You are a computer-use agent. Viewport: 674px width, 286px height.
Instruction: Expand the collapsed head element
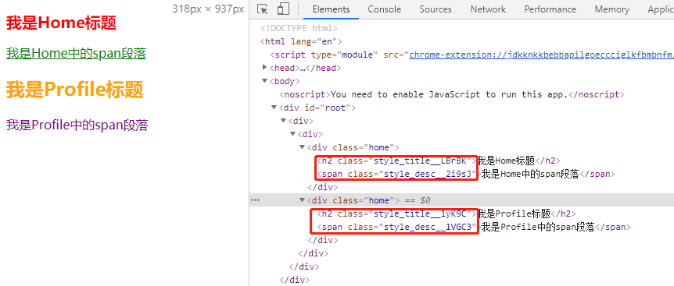(x=265, y=68)
